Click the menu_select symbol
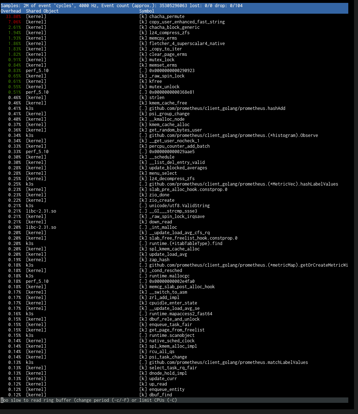 (x=163, y=173)
